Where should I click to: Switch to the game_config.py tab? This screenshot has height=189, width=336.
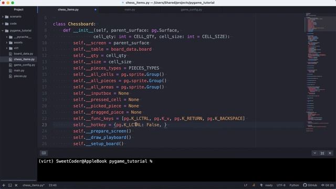click(191, 9)
